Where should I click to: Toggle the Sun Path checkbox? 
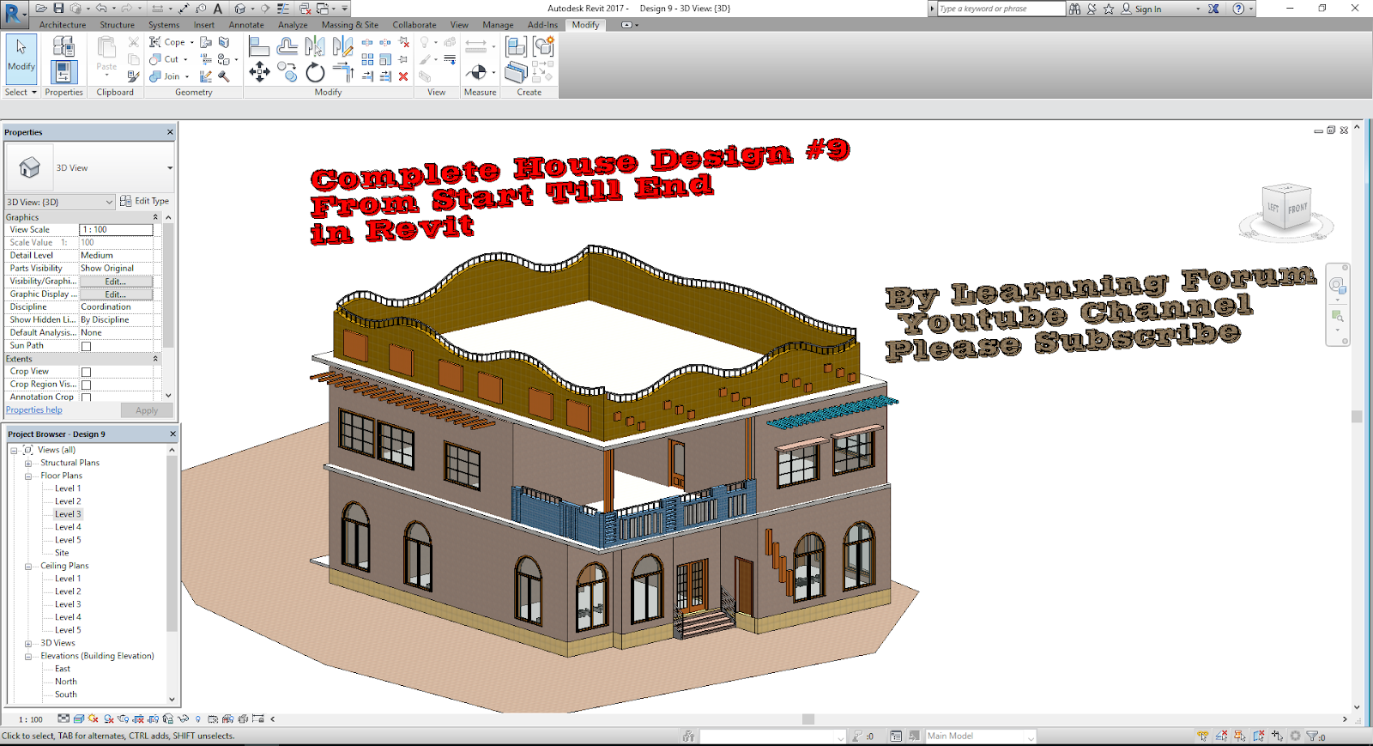click(x=86, y=346)
